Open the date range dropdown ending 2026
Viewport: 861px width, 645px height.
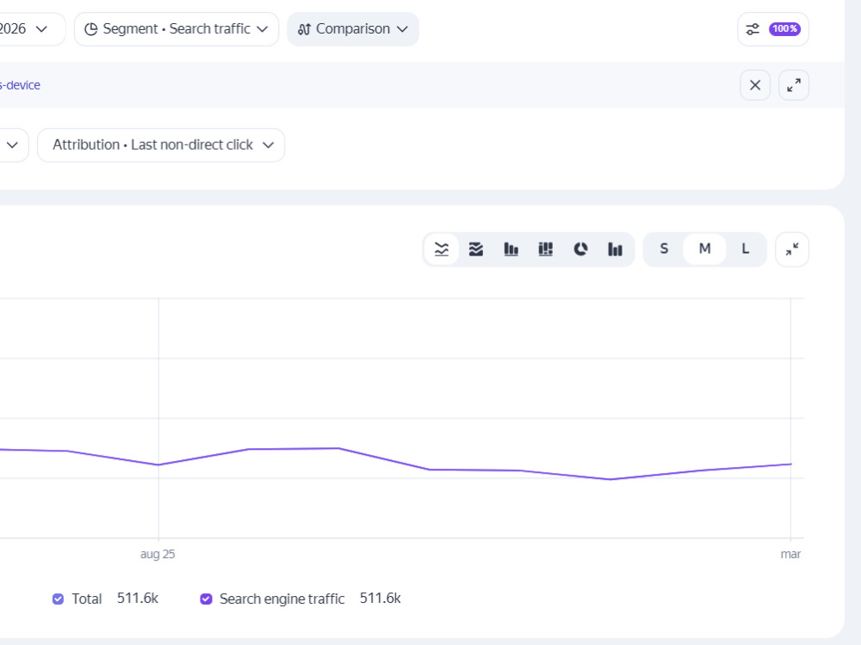click(x=31, y=29)
